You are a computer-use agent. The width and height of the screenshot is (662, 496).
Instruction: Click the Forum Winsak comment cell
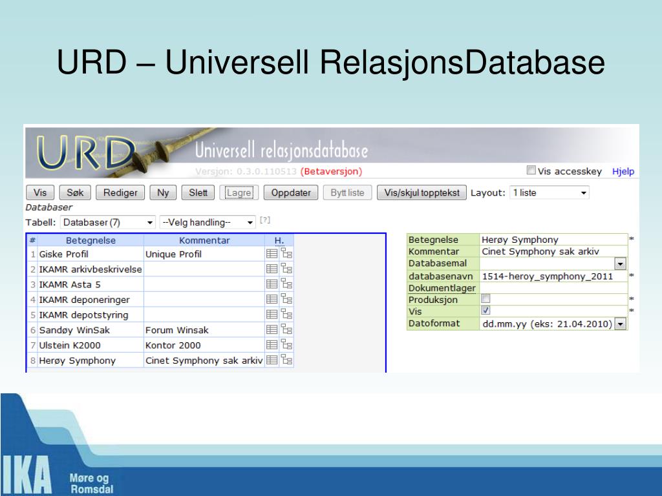click(204, 330)
